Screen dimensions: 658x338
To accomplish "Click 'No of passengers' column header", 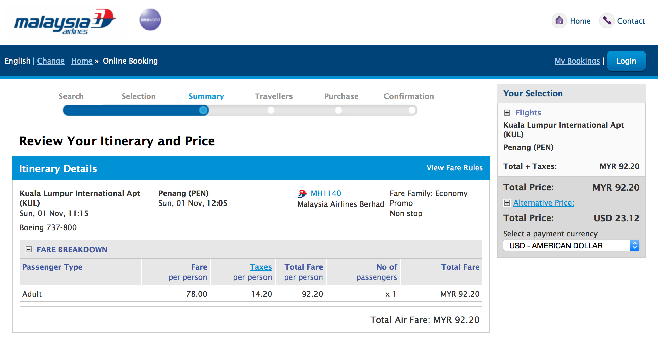I will click(377, 272).
